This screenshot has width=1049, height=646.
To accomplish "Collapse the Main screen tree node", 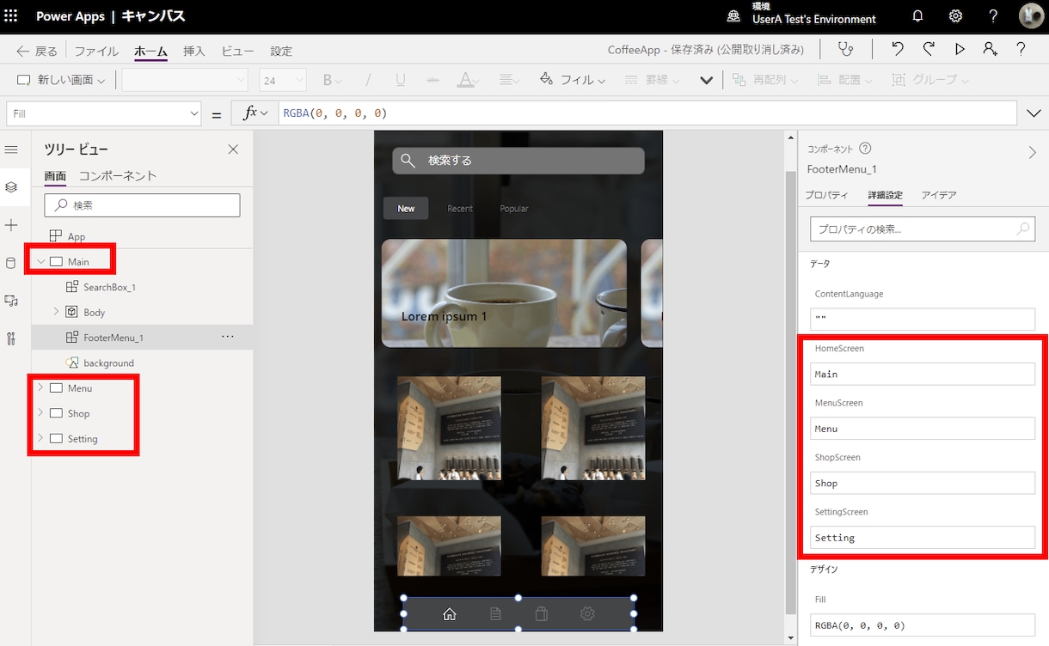I will tap(40, 261).
